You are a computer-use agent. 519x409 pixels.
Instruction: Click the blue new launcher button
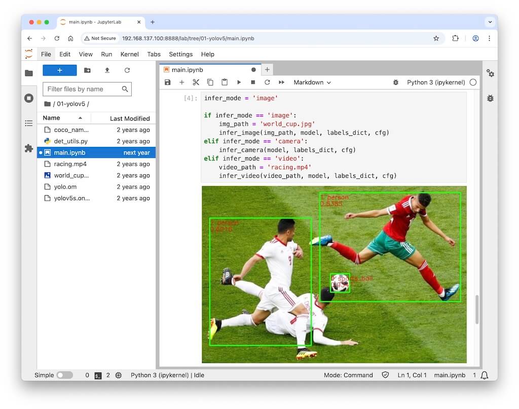point(59,70)
